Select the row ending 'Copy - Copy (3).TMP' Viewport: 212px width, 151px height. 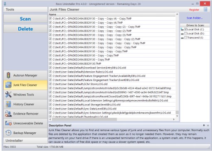pos(112,35)
